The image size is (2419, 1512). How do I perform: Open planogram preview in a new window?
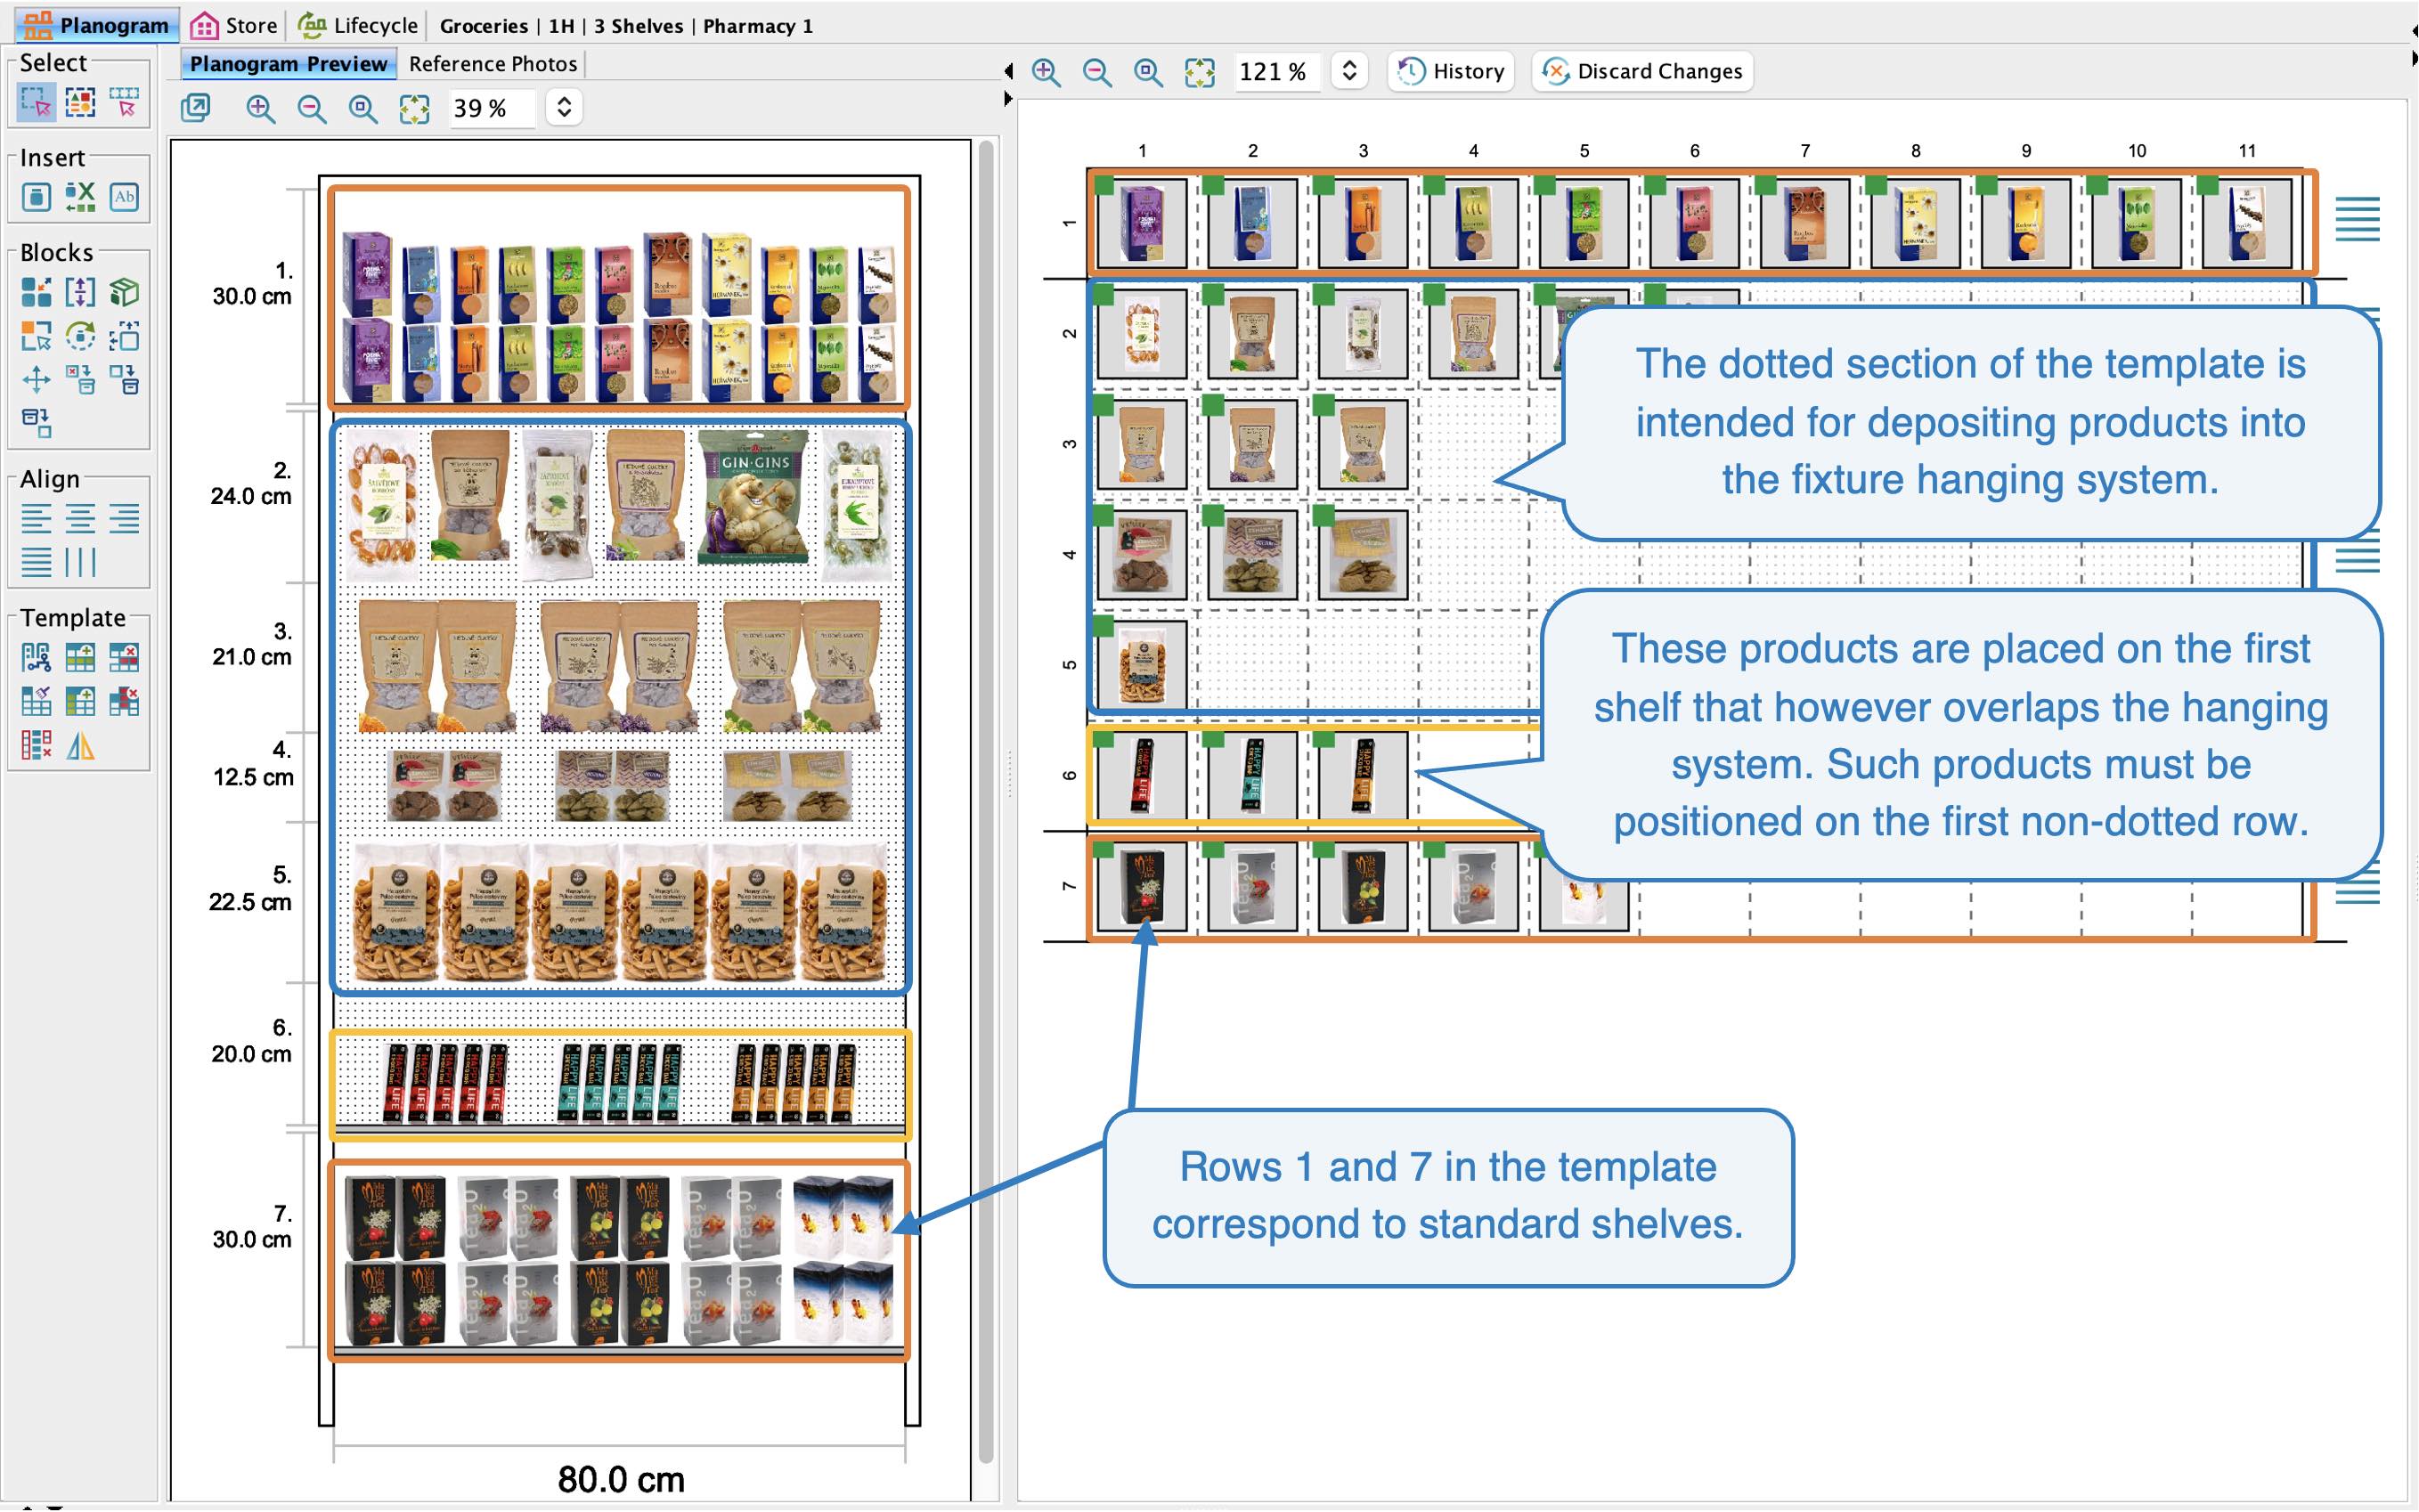point(196,108)
